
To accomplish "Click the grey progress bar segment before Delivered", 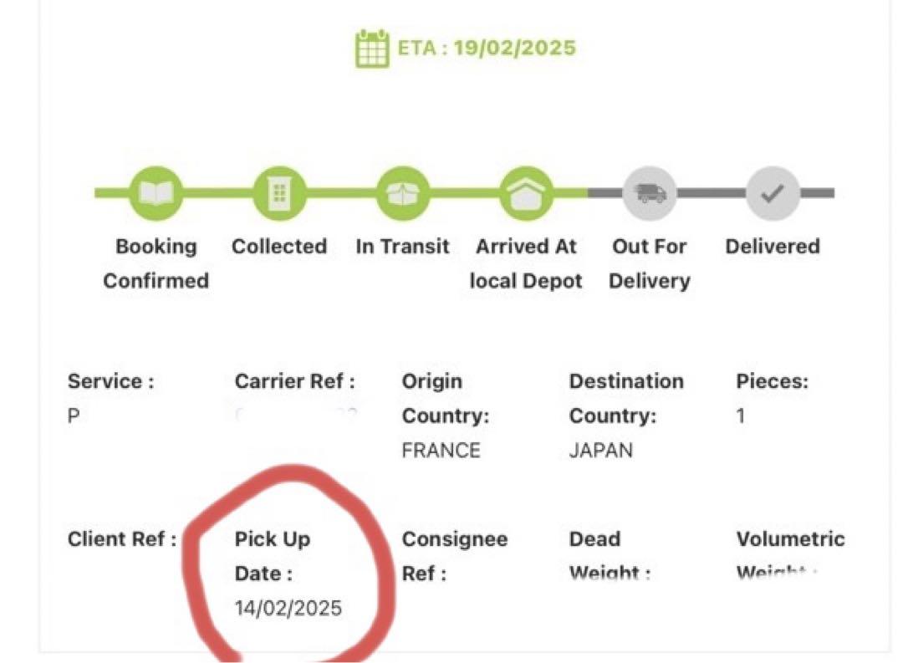I will [x=712, y=193].
